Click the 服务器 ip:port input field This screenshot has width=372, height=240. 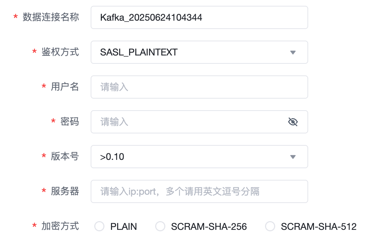tap(199, 191)
